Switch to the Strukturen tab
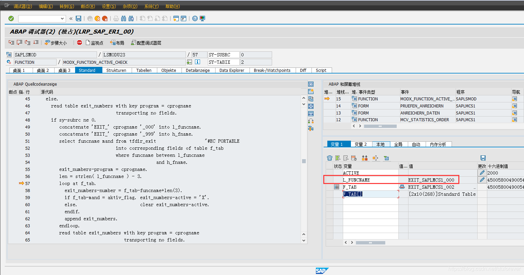This screenshot has width=524, height=275. click(116, 70)
